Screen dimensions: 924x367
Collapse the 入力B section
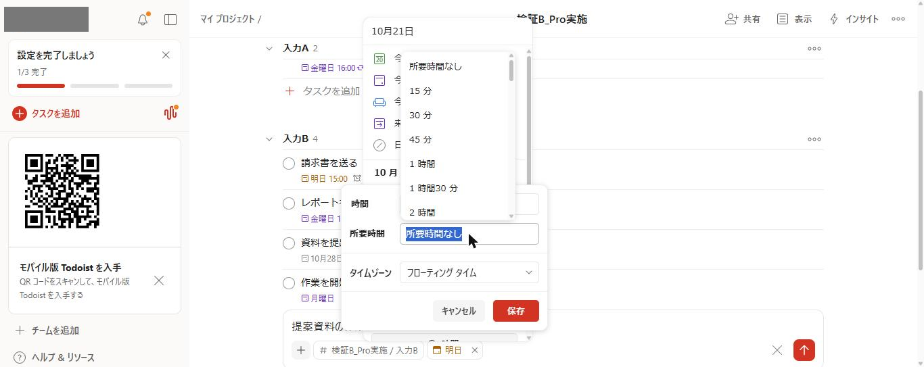click(x=269, y=139)
